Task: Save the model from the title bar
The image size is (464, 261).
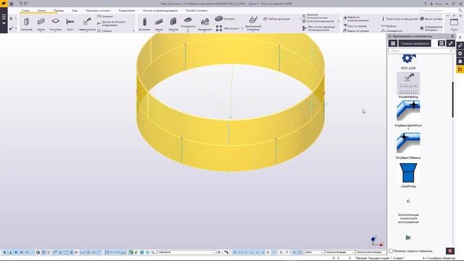Action: (12, 4)
